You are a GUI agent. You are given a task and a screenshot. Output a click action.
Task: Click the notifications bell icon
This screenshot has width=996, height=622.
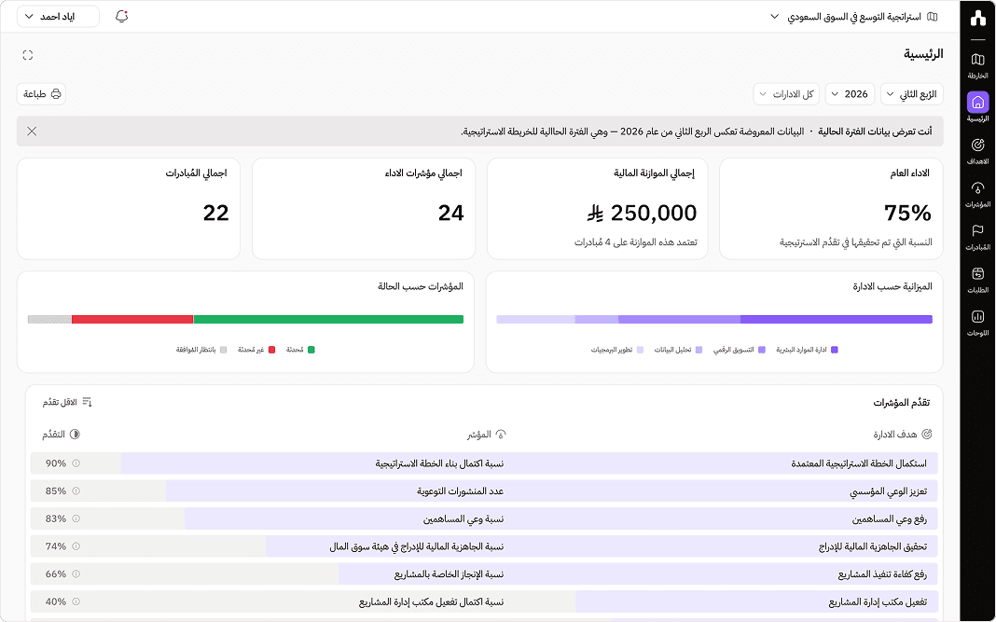coord(121,17)
